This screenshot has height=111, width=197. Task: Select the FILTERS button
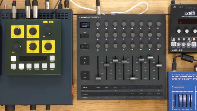pos(37,66)
